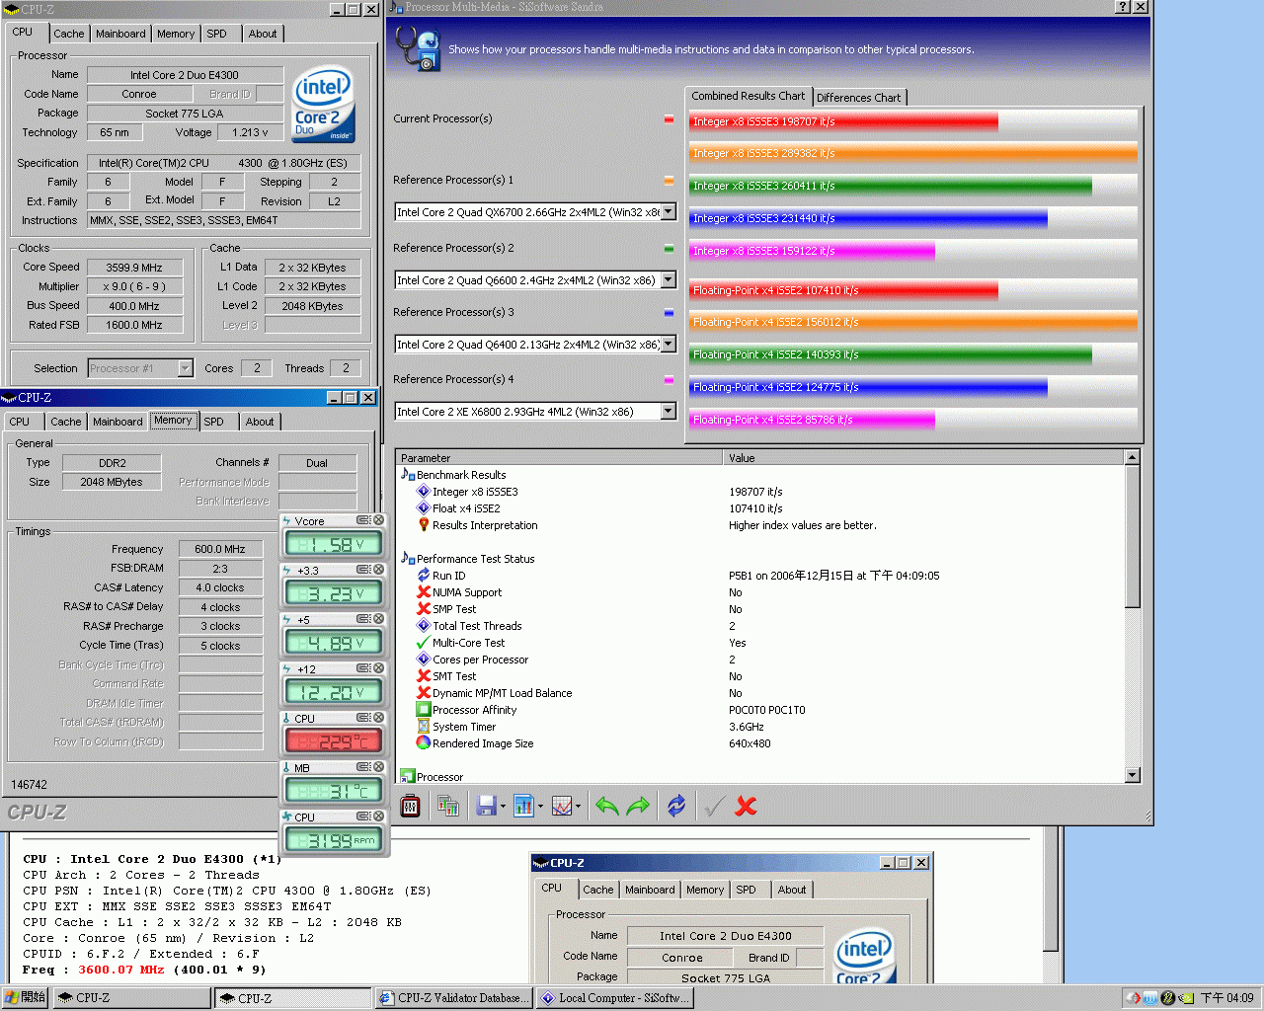Click the blue refresh arrows icon
Screen dimensions: 1264x1011
(x=676, y=806)
